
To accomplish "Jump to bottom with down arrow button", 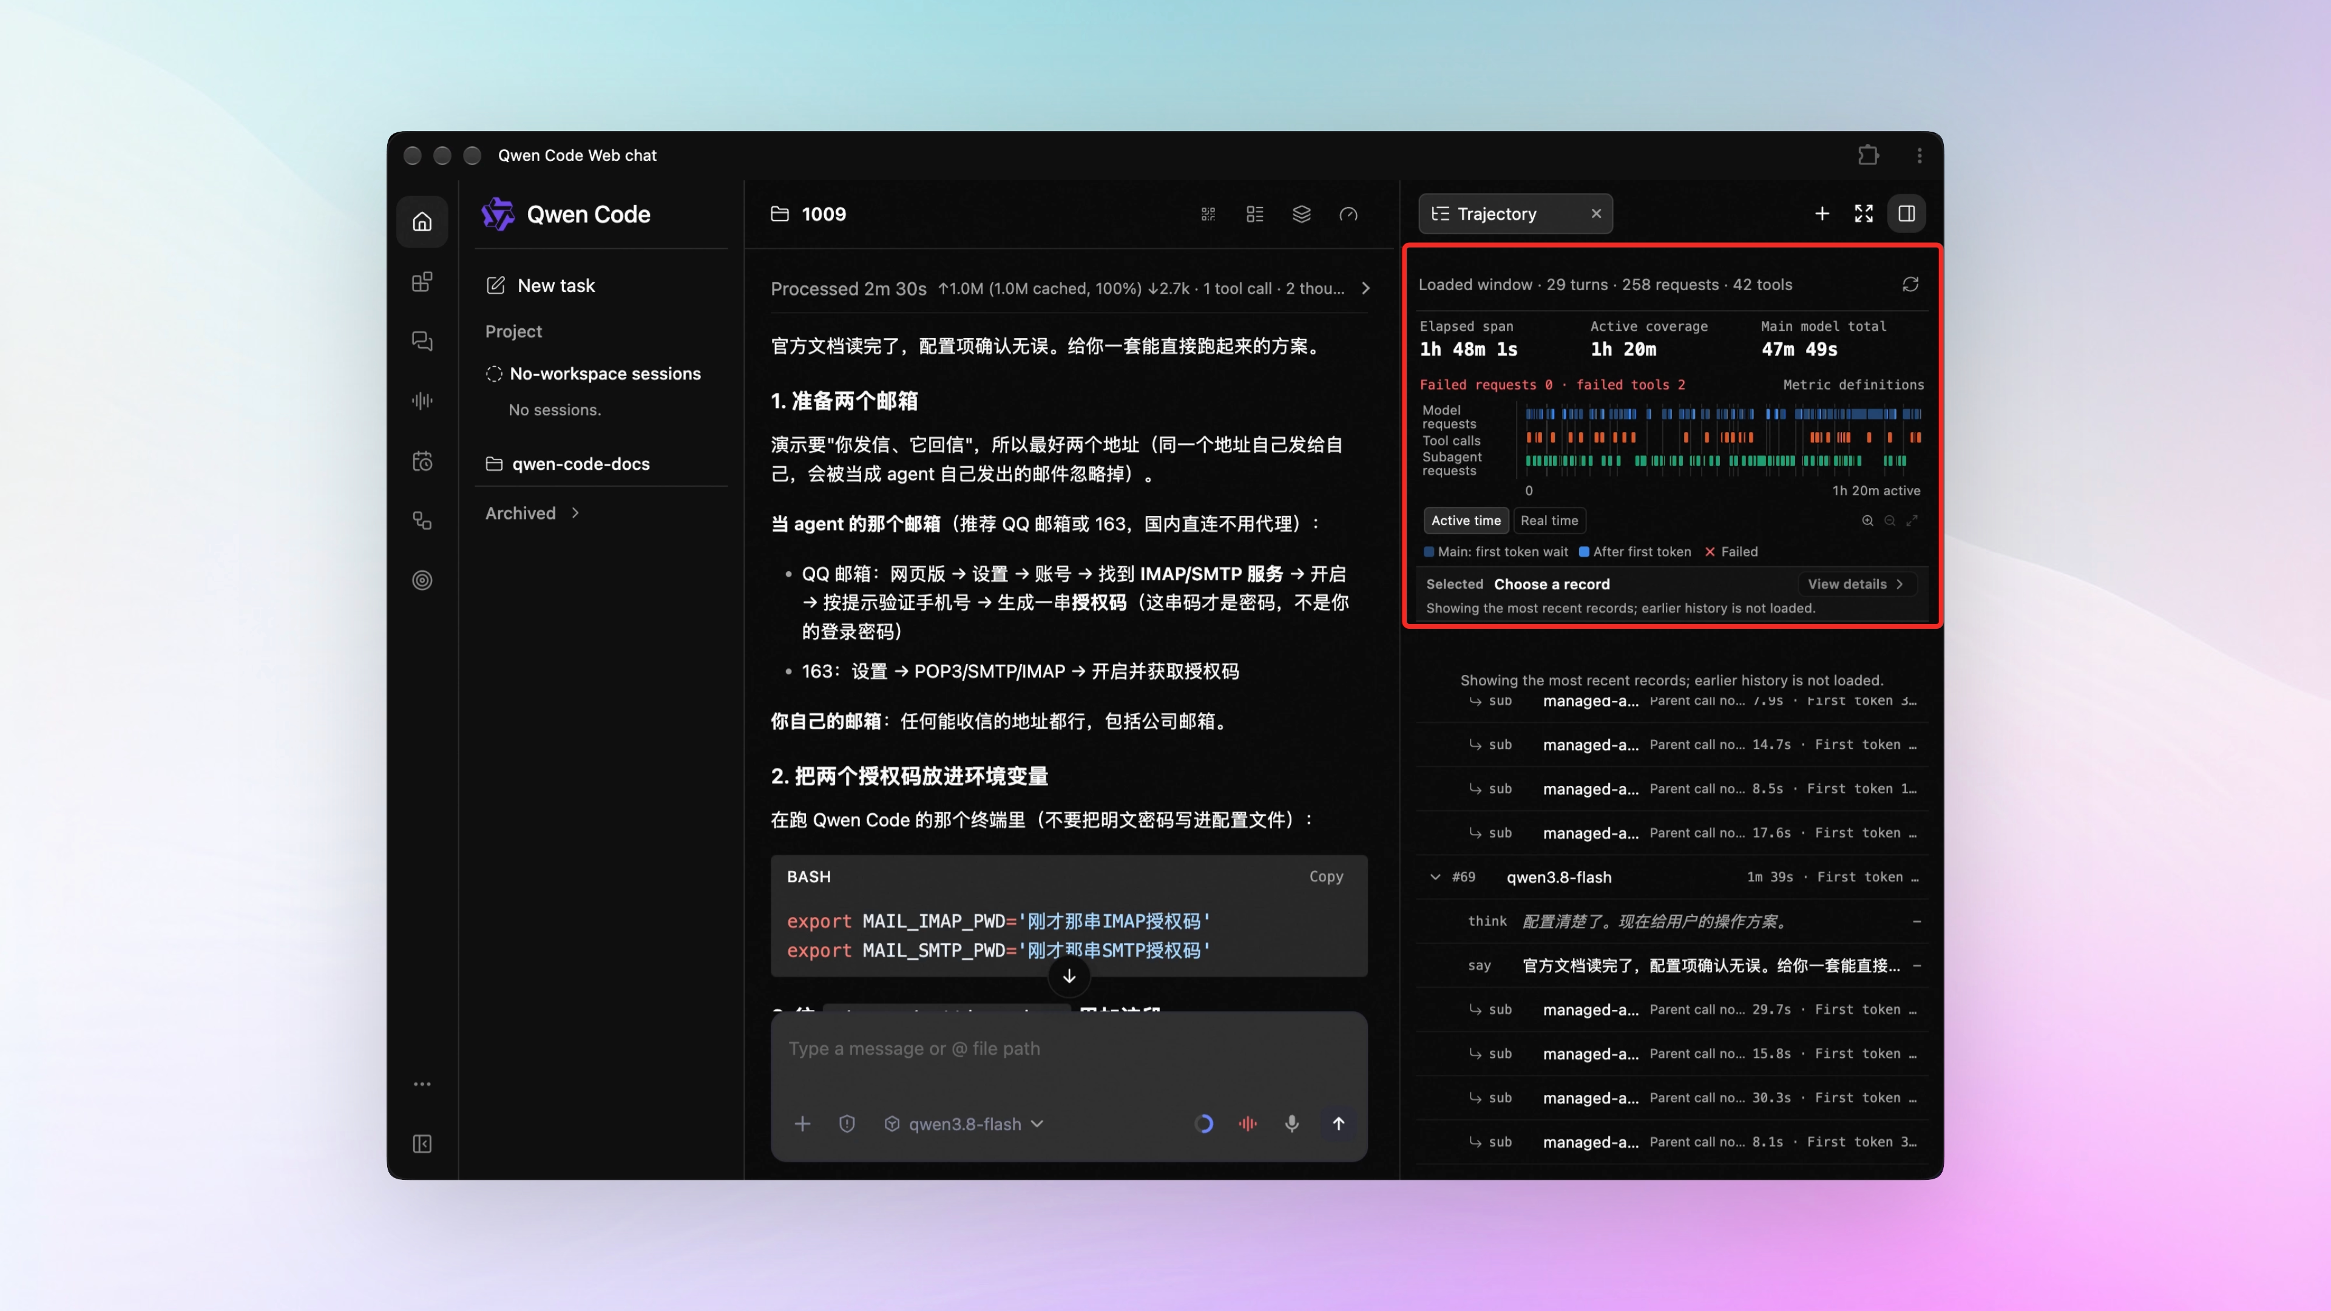I will (x=1069, y=976).
